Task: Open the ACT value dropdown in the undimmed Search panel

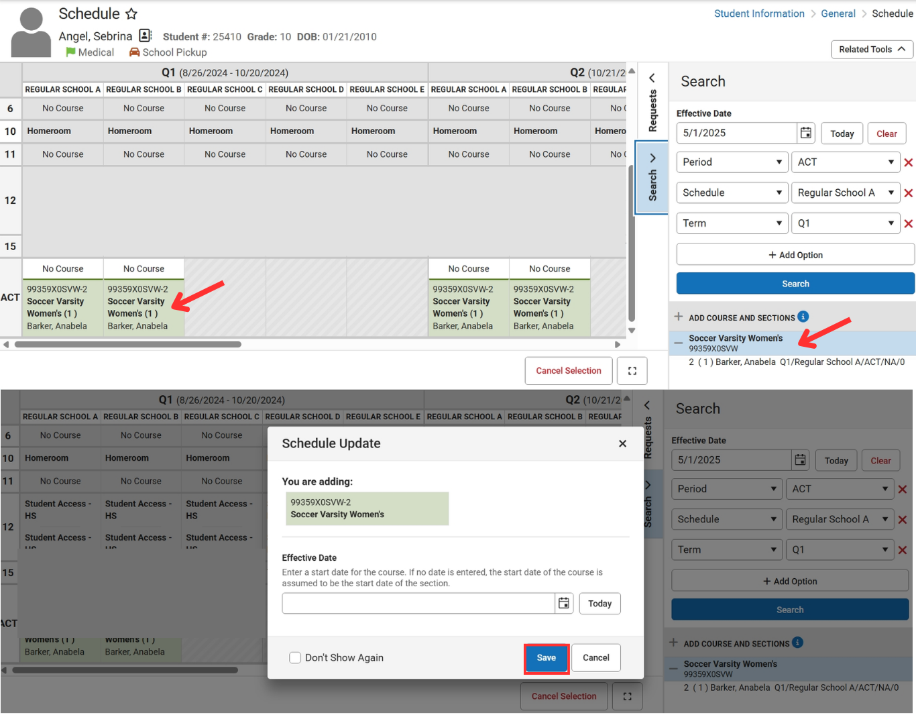Action: tap(845, 162)
